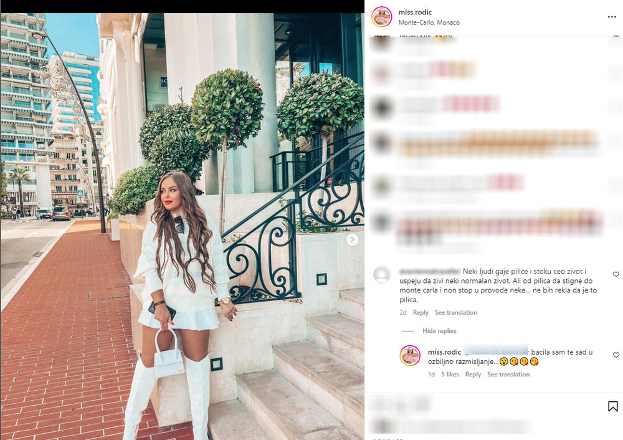Click the next photo arrow on image
The image size is (623, 440).
coord(352,240)
